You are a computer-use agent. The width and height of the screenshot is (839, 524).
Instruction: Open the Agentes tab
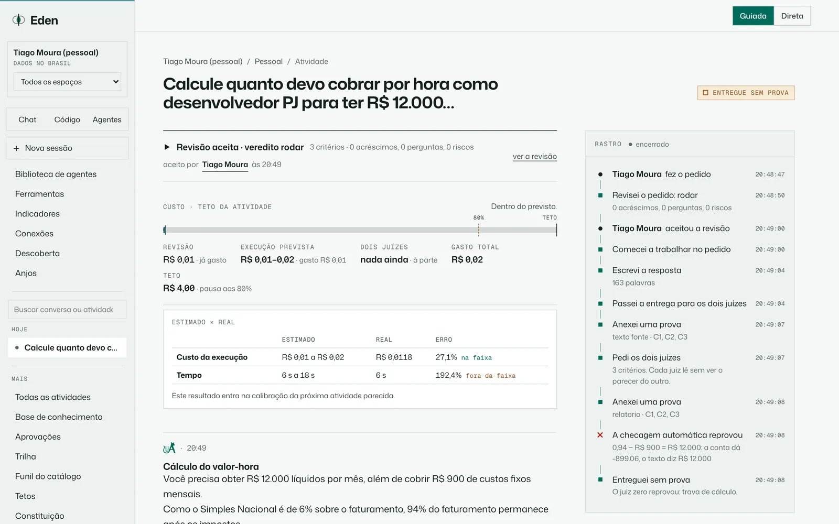107,119
